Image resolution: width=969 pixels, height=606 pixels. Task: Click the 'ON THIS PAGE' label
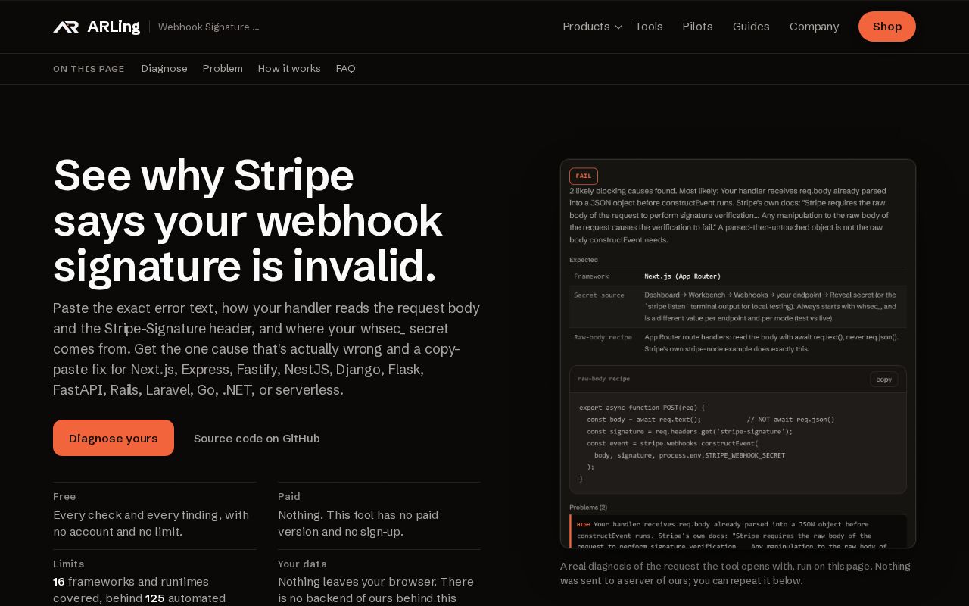point(89,69)
